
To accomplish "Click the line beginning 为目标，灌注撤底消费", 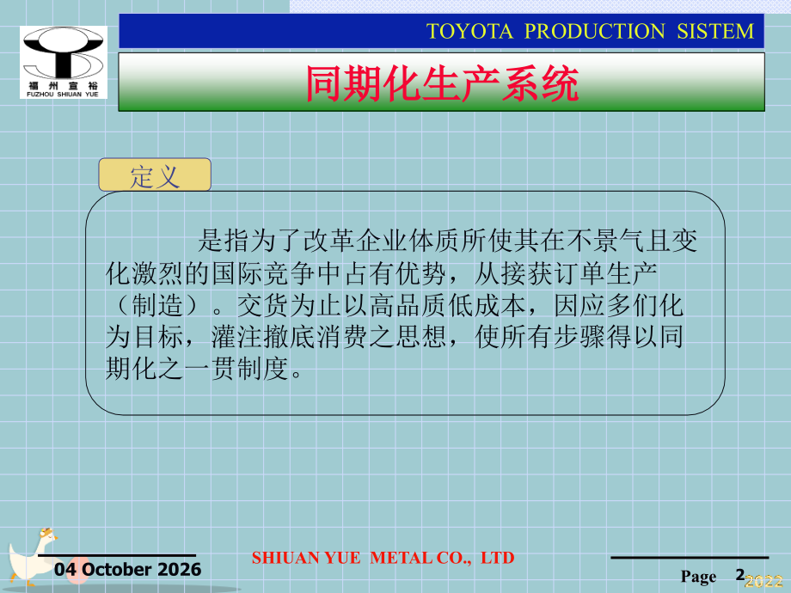I will click(x=395, y=337).
